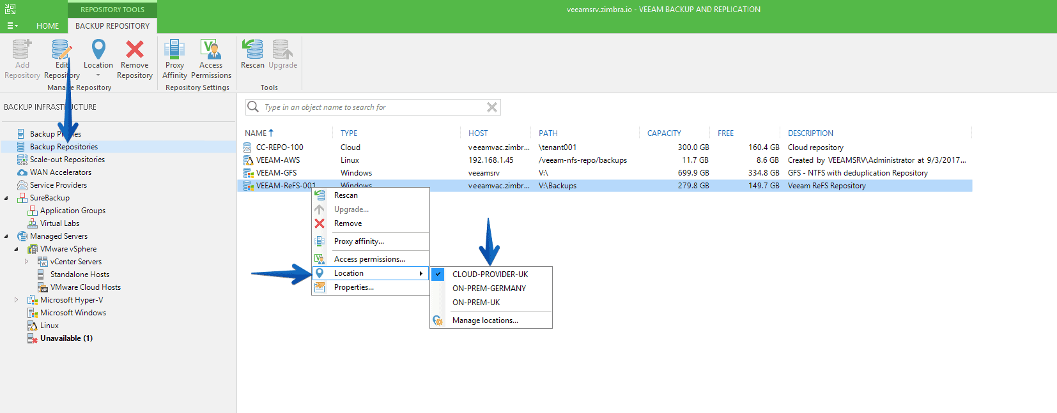Click the WAN Accelerators cloud icon
Image resolution: width=1057 pixels, height=413 pixels.
coord(22,172)
